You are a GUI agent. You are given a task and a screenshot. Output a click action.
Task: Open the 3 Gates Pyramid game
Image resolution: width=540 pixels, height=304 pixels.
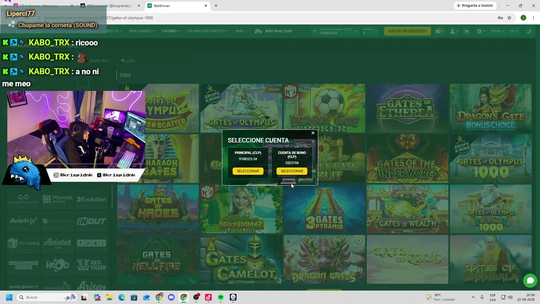point(324,209)
